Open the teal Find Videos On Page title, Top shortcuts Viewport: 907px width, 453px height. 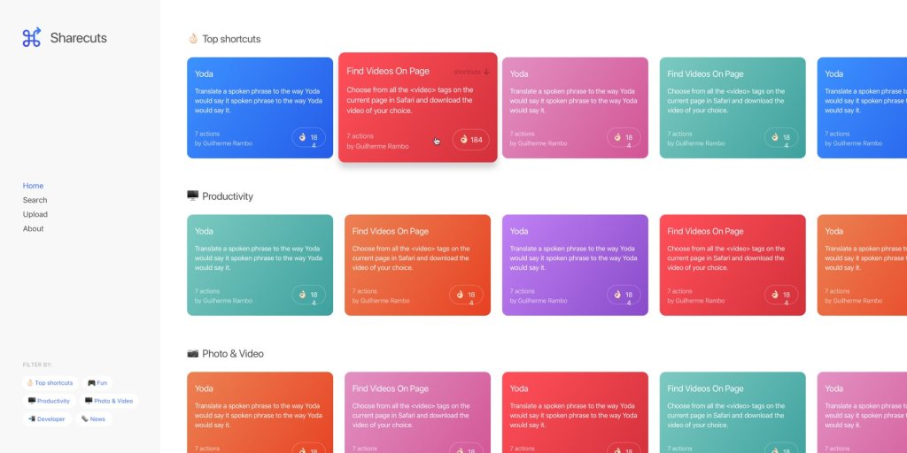point(705,74)
